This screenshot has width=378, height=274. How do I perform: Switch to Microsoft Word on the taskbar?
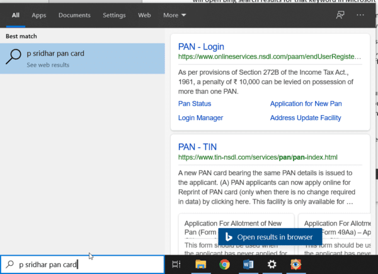(x=248, y=265)
